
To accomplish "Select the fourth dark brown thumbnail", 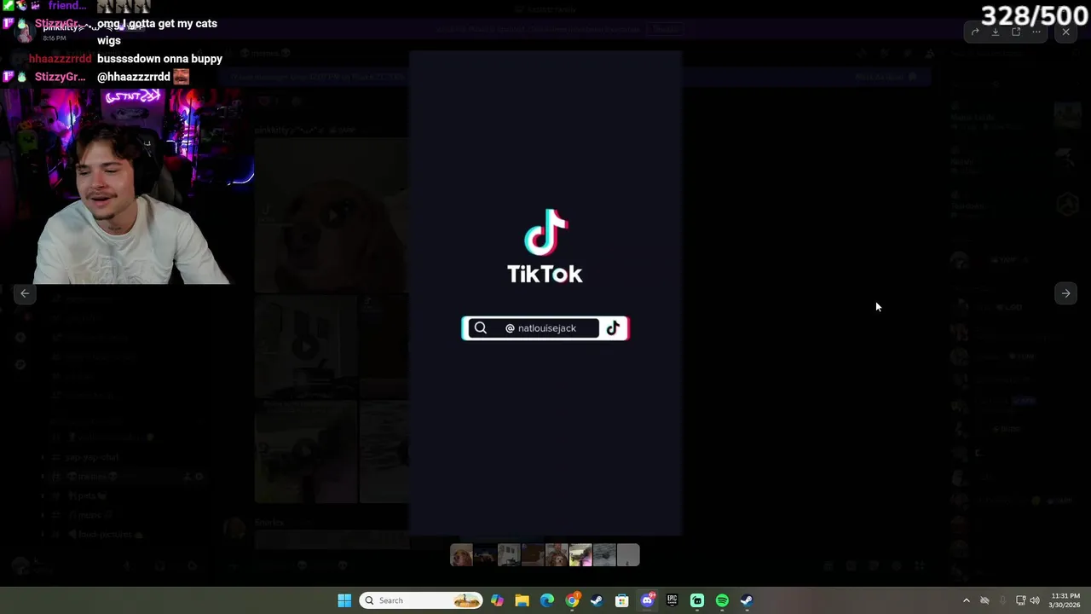I will pos(533,555).
